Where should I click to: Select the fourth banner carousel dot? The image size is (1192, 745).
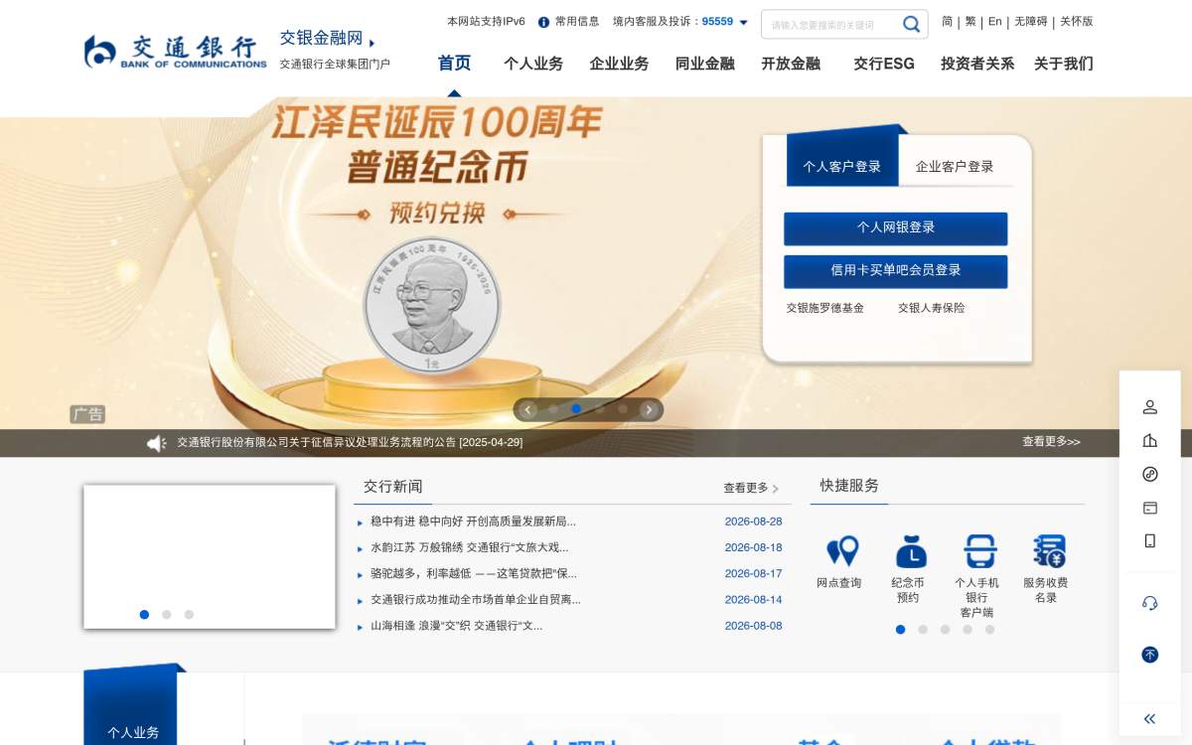coord(623,408)
